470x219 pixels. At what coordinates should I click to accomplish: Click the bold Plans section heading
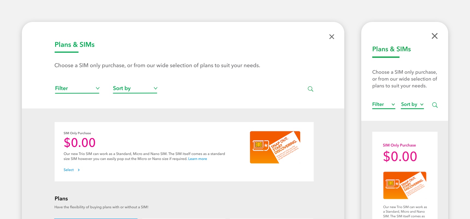click(61, 199)
